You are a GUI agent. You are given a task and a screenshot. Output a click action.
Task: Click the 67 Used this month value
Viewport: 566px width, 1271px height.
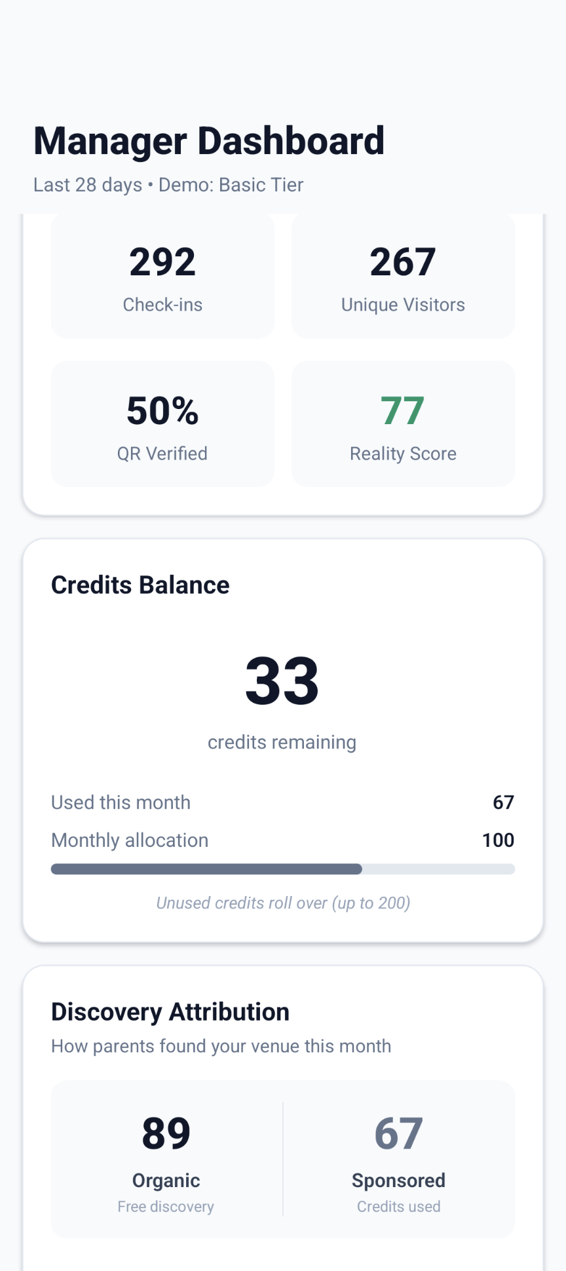(504, 802)
